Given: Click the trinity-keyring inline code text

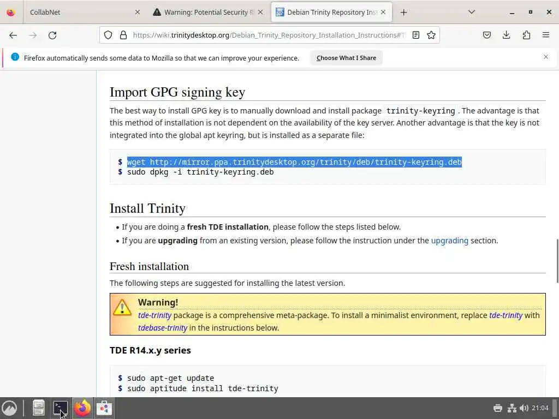Looking at the screenshot, I should click(x=421, y=111).
